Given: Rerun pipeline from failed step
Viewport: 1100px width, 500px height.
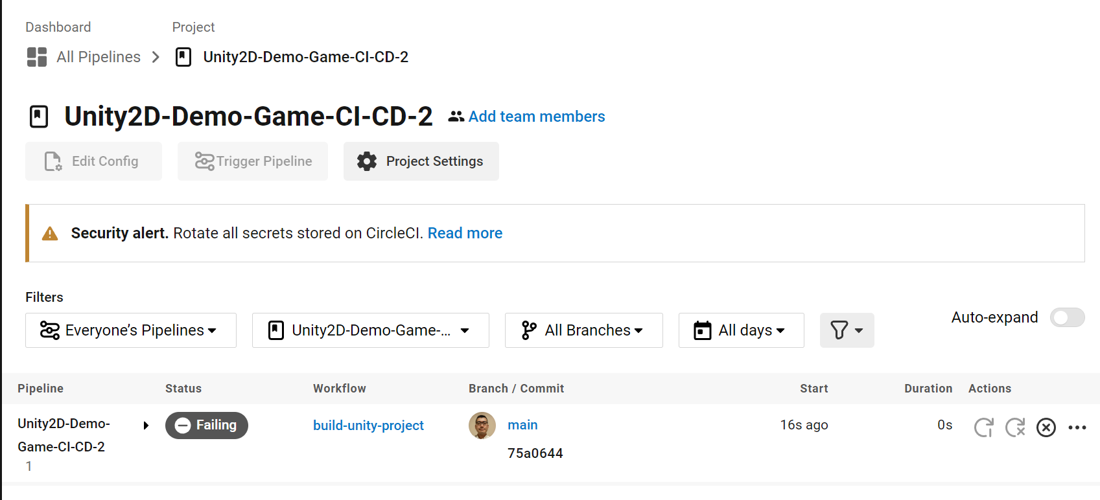Looking at the screenshot, I should pyautogui.click(x=1015, y=427).
